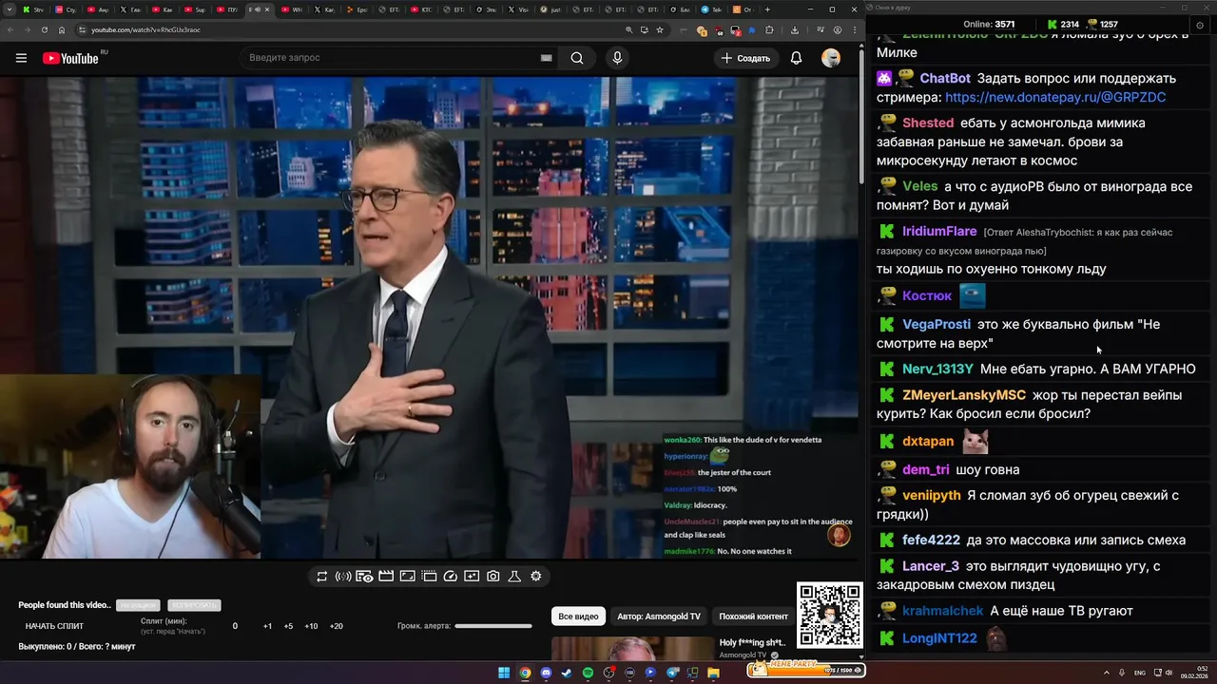Click the eye-screen icon in player toolbar
Image resolution: width=1217 pixels, height=684 pixels.
click(x=364, y=577)
